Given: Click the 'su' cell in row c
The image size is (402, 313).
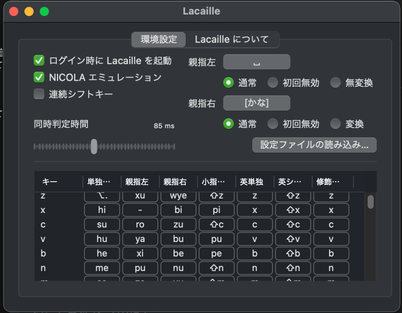Looking at the screenshot, I should point(102,225).
